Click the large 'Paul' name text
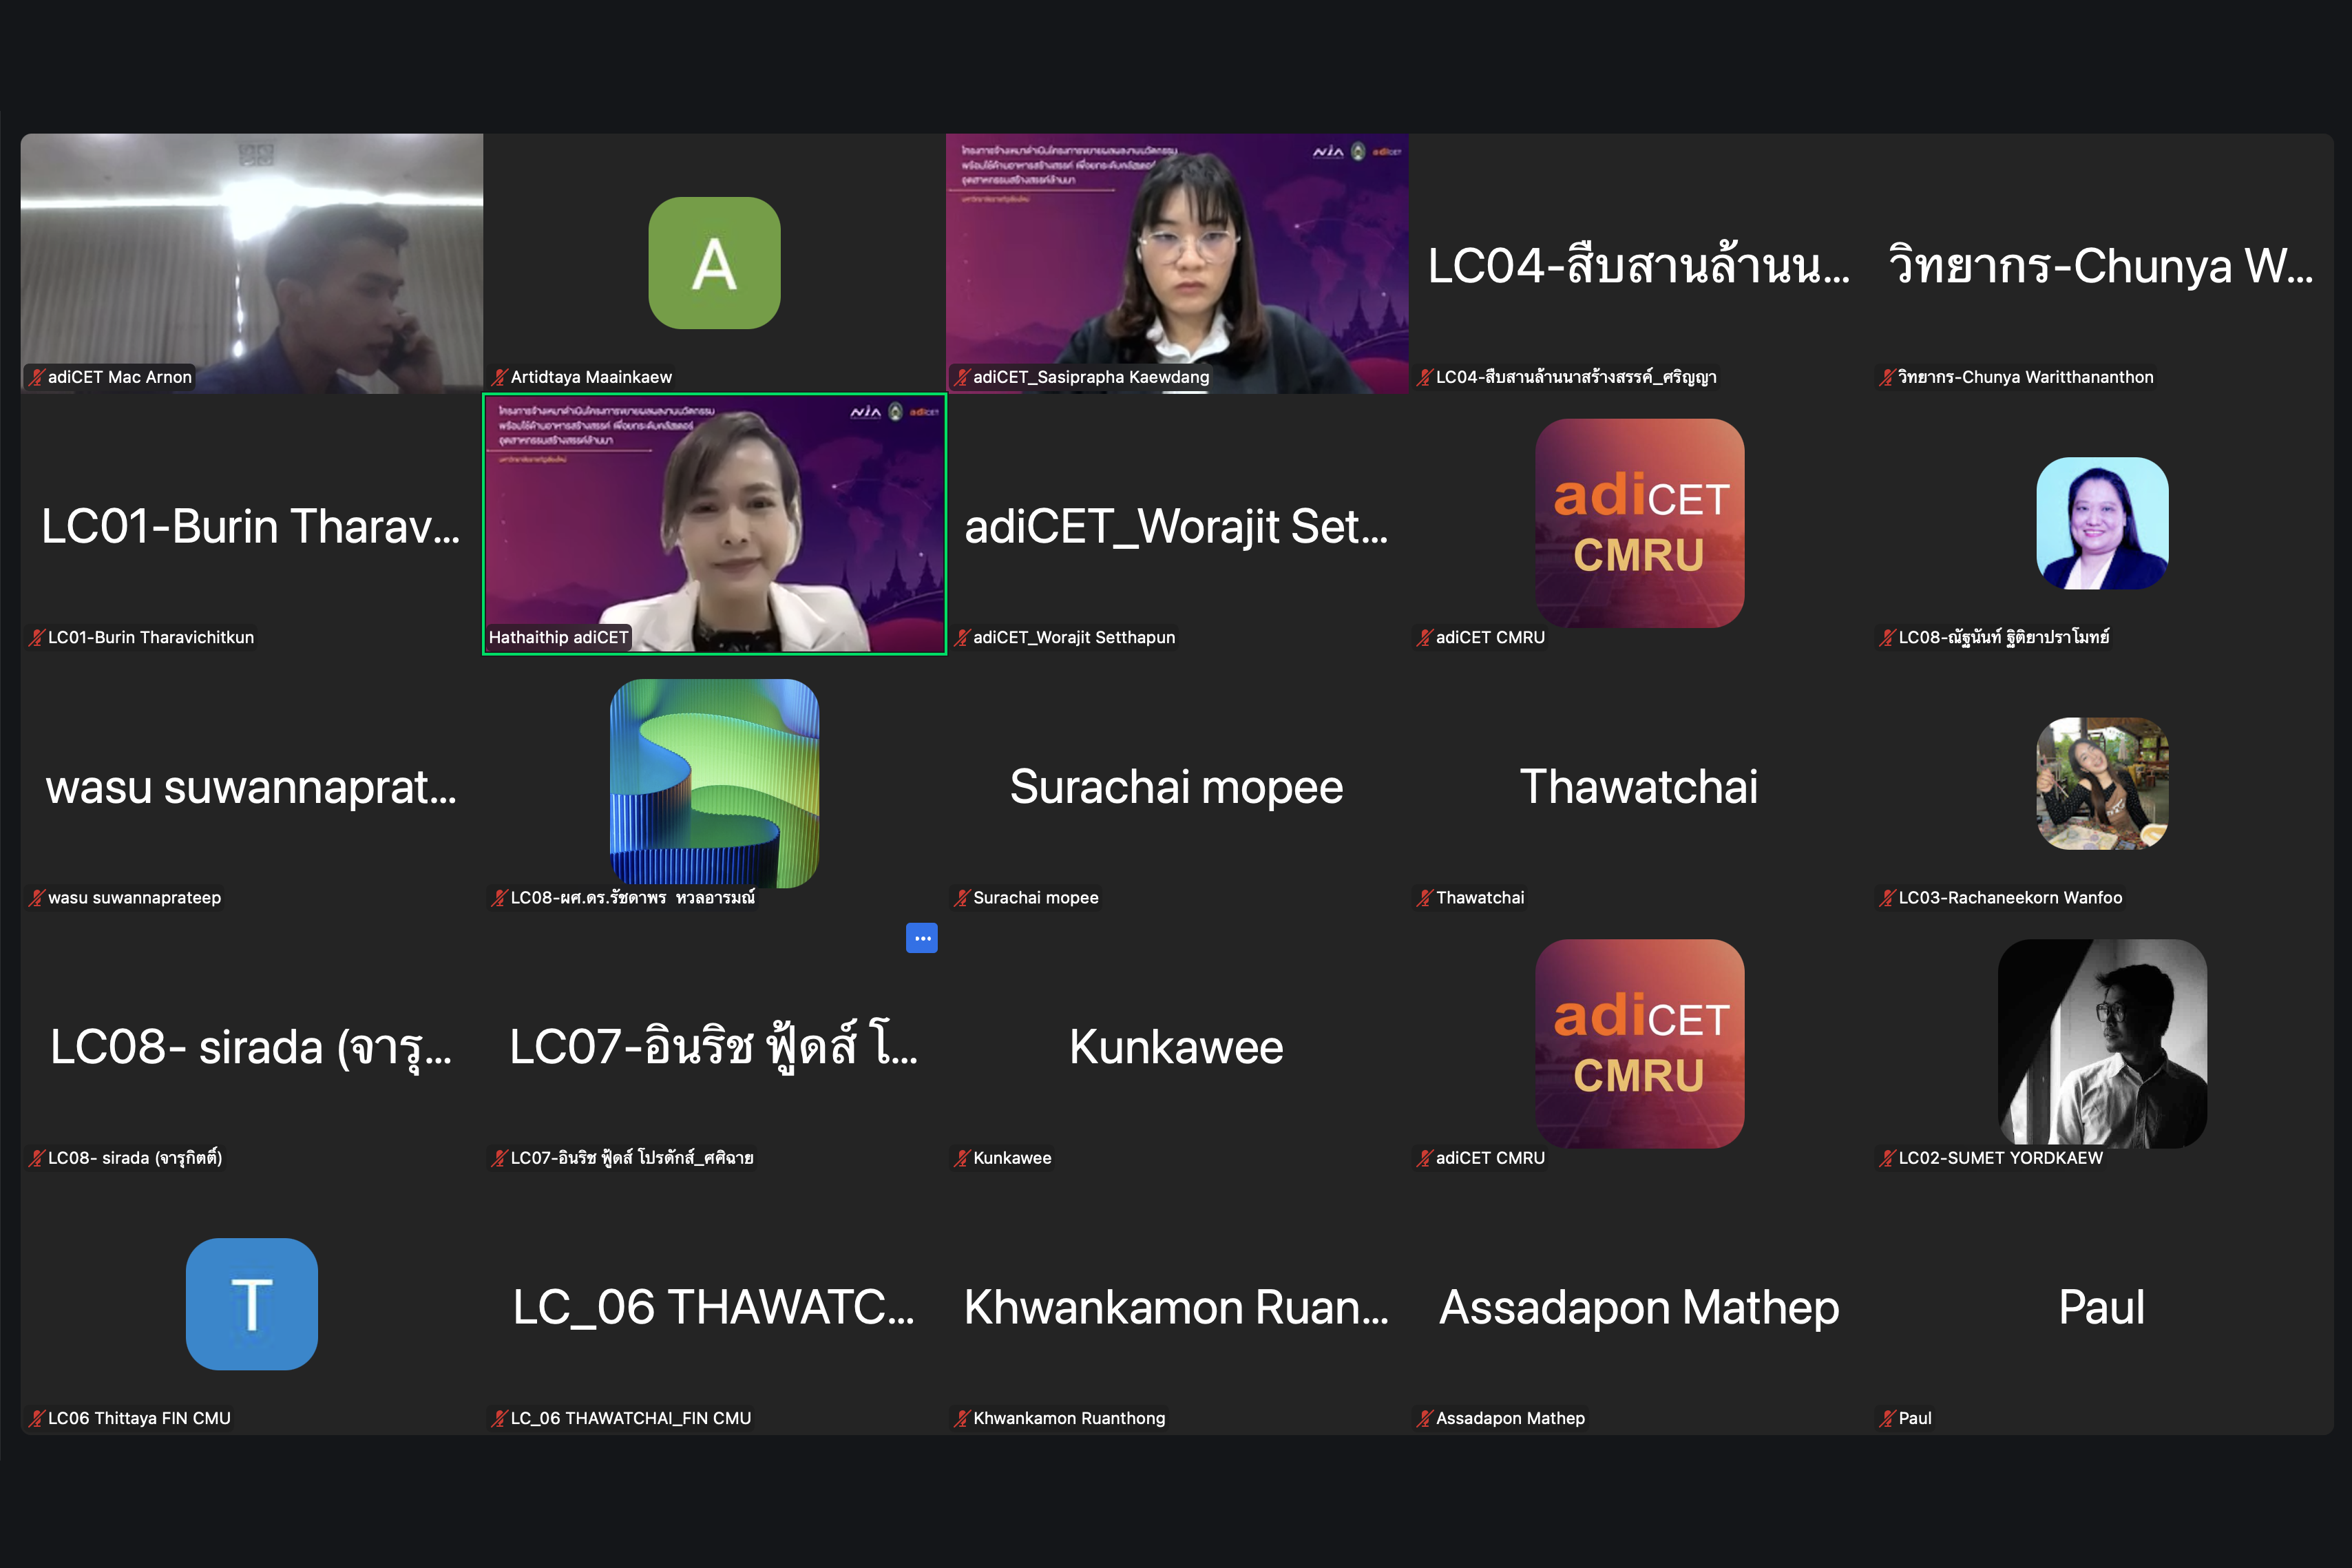 pyautogui.click(x=2102, y=1307)
